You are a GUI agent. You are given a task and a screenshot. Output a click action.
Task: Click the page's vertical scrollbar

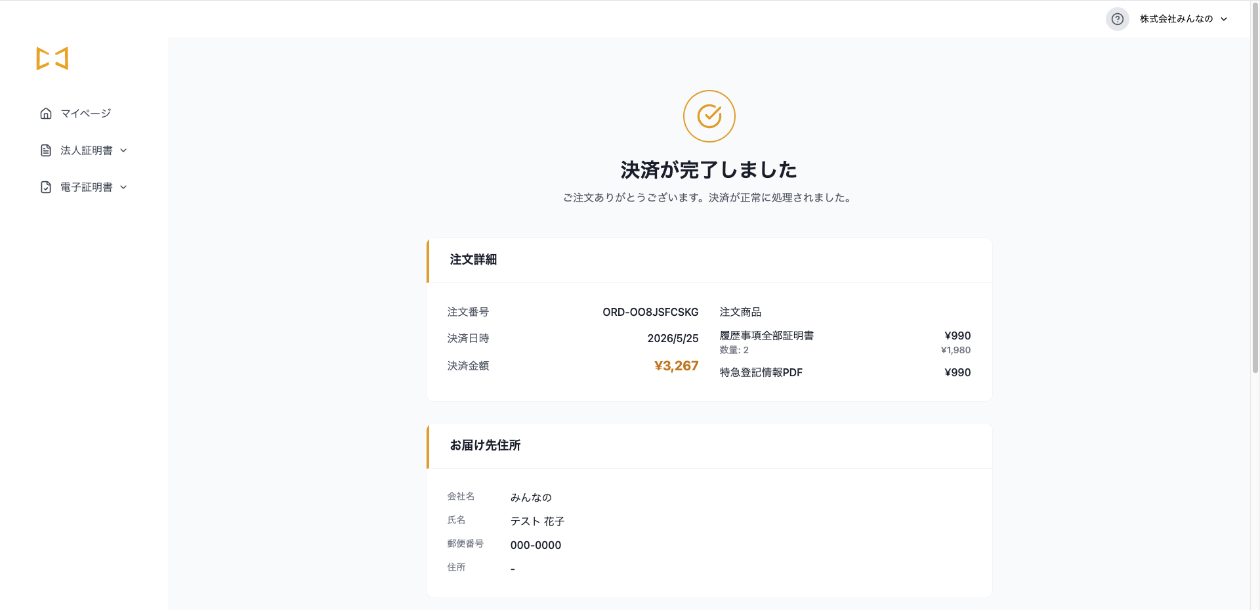tap(1255, 187)
